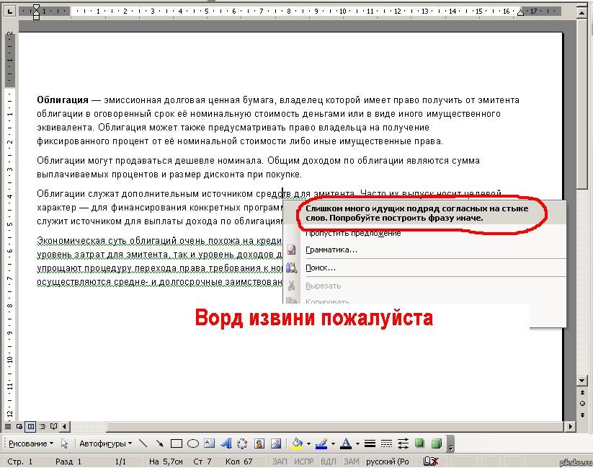The image size is (593, 468).
Task: Insert a Text Box from the drawing toolbar
Action: point(209,443)
